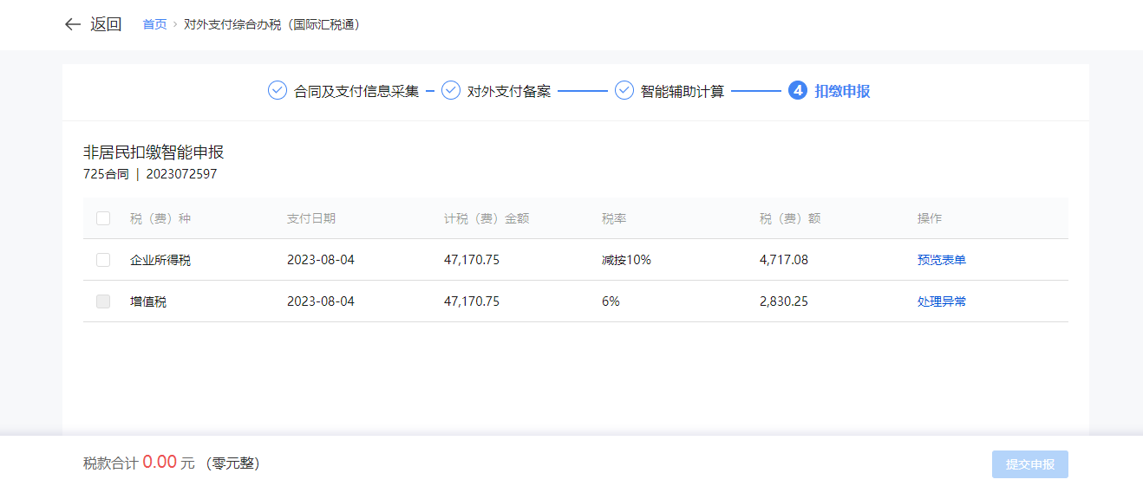Check the 增值税 row checkbox

(103, 301)
